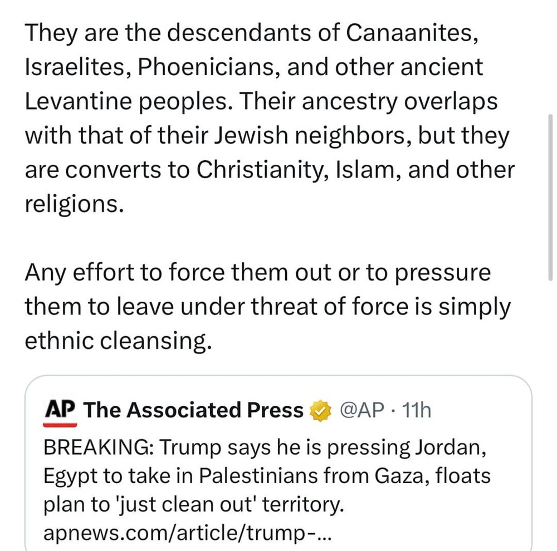
Task: Click the gold verified badge
Action: point(319,411)
